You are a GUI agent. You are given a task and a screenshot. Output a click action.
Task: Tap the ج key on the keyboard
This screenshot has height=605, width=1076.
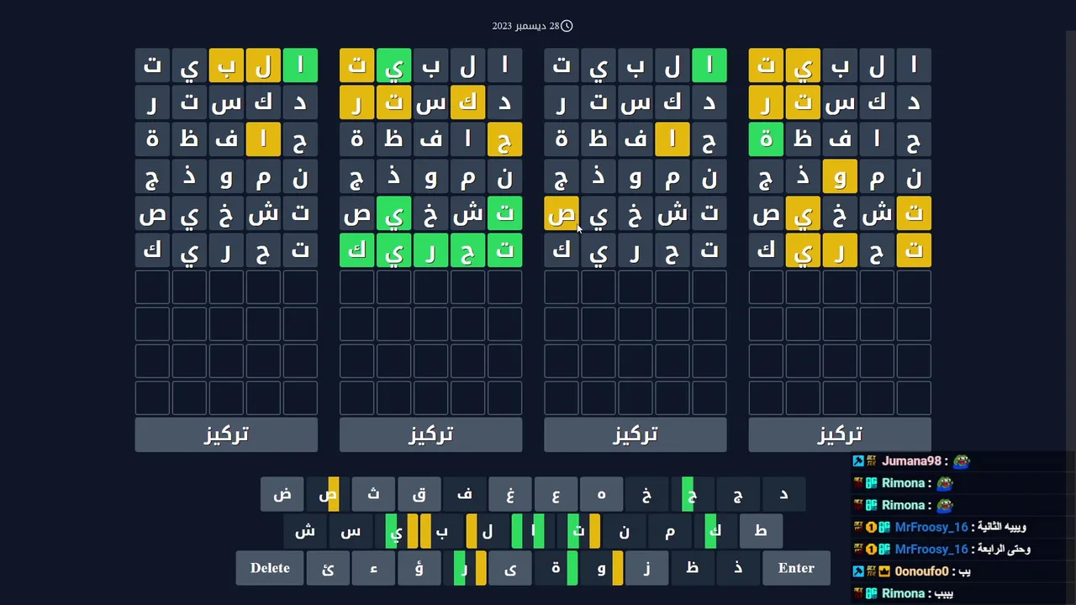point(737,494)
